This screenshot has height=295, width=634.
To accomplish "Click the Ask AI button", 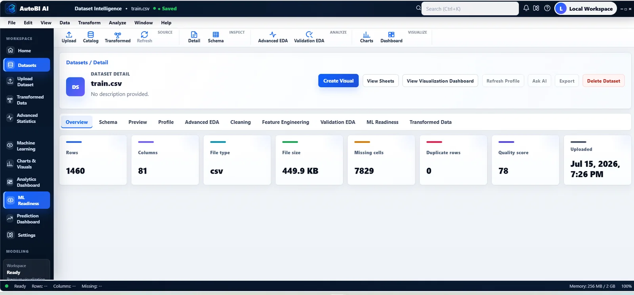I will tap(539, 81).
